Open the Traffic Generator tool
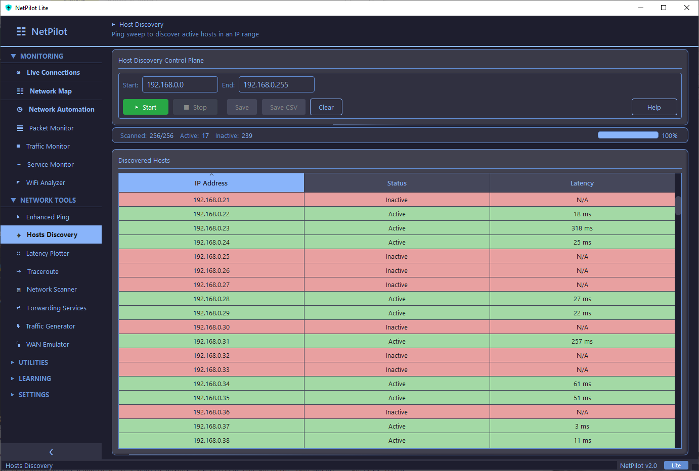Screen dimensions: 699x471 pos(51,326)
